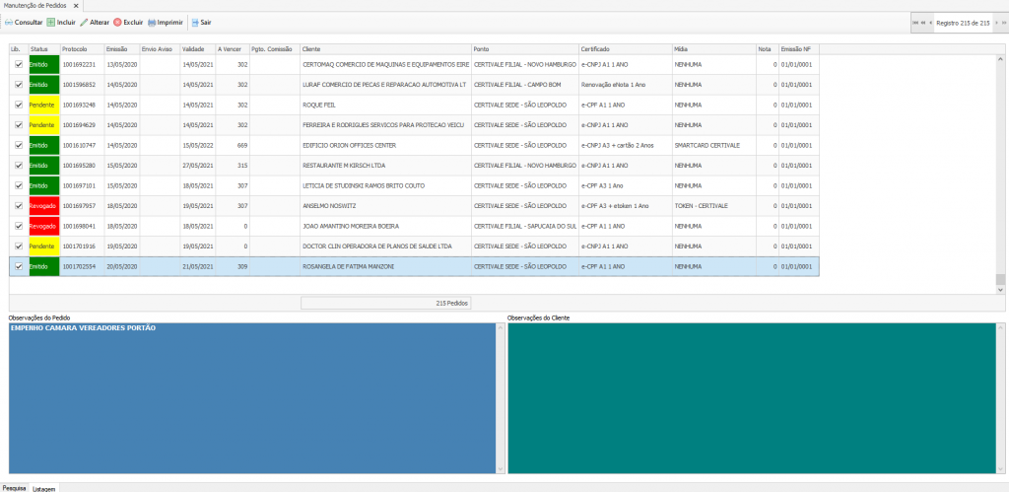Uncheck the Lib. box for ROQUE FEIL
Image resolution: width=1009 pixels, height=492 pixels.
[x=19, y=105]
